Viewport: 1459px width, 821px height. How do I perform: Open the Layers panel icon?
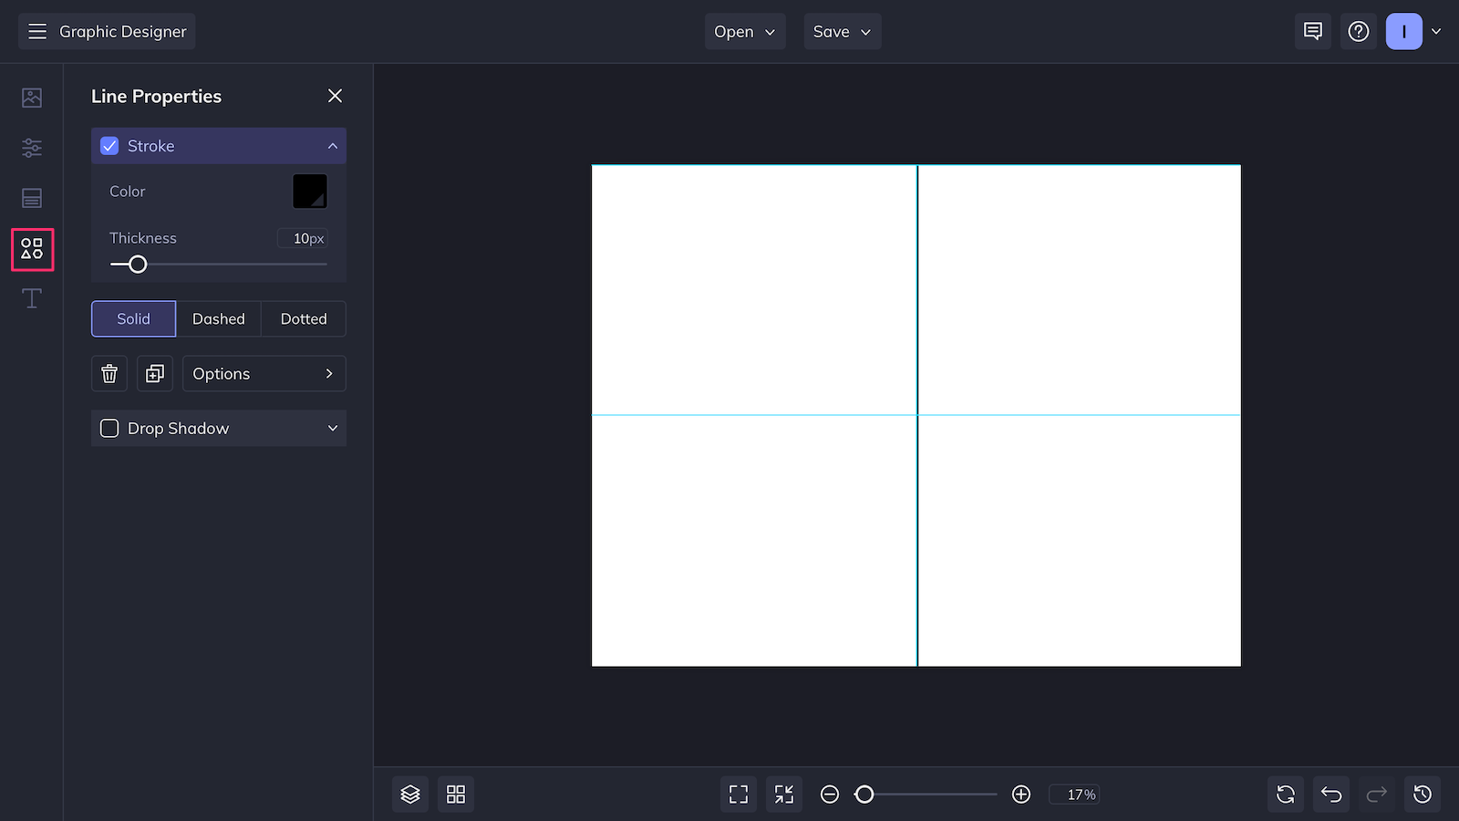[410, 795]
